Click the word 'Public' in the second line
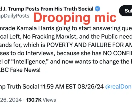The width and height of the screenshot is (132, 107). click(109, 37)
